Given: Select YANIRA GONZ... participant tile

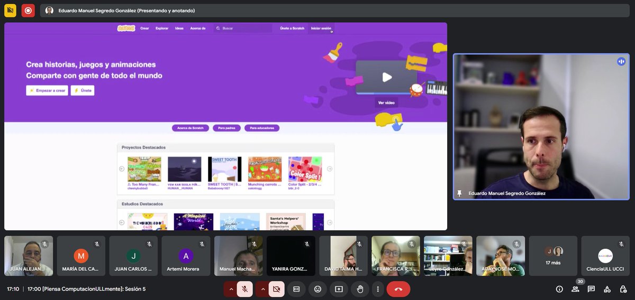Looking at the screenshot, I should [x=291, y=256].
